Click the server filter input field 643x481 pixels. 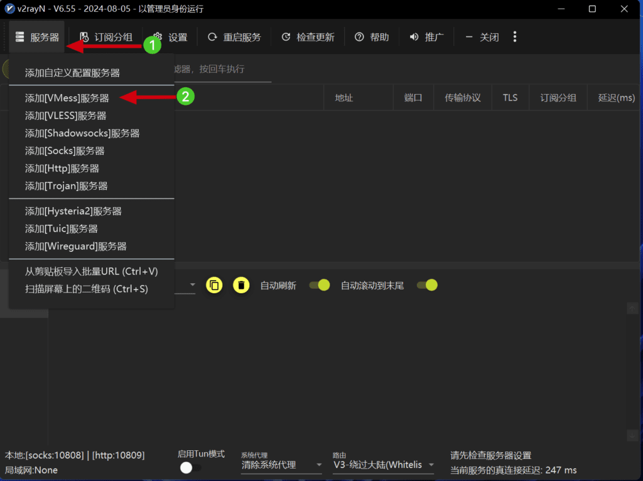point(223,69)
